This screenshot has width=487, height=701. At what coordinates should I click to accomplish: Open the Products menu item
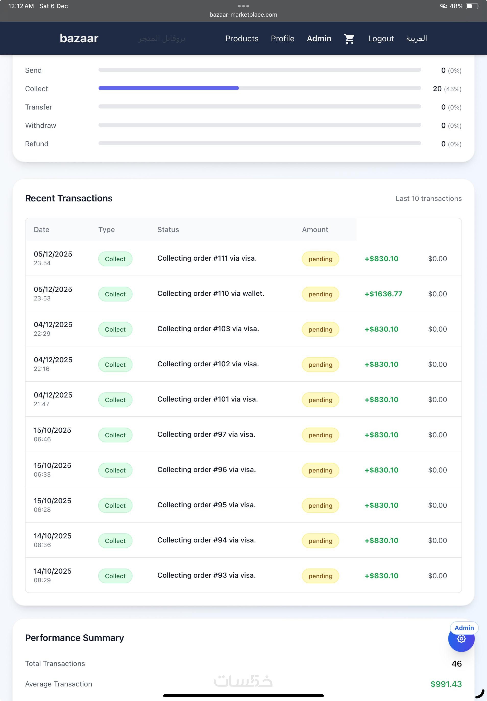tap(242, 39)
